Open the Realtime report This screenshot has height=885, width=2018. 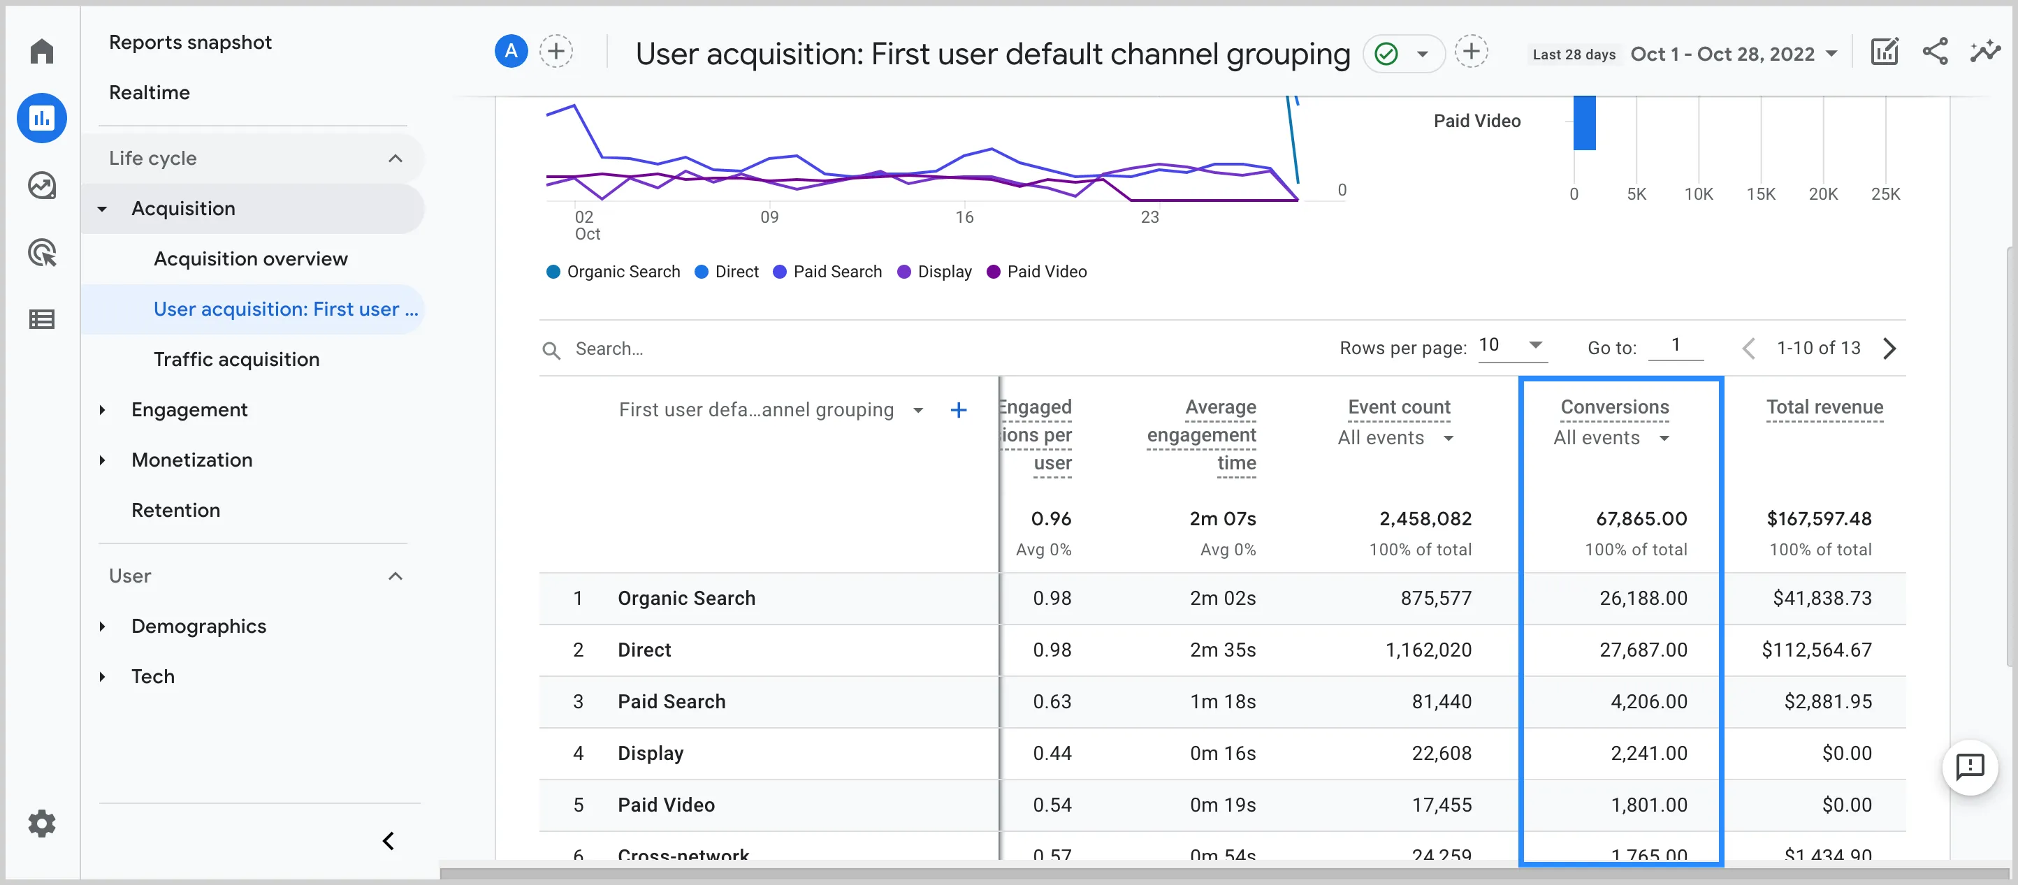[x=149, y=92]
